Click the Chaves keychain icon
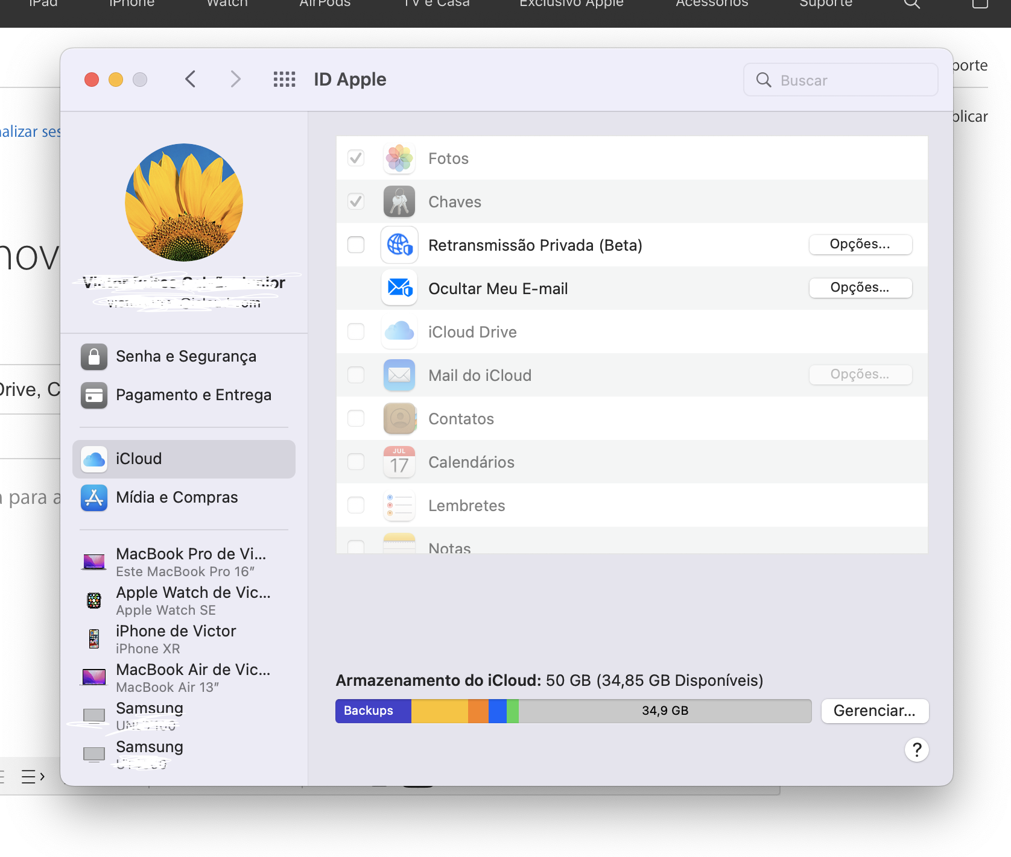The height and width of the screenshot is (857, 1011). click(x=399, y=202)
